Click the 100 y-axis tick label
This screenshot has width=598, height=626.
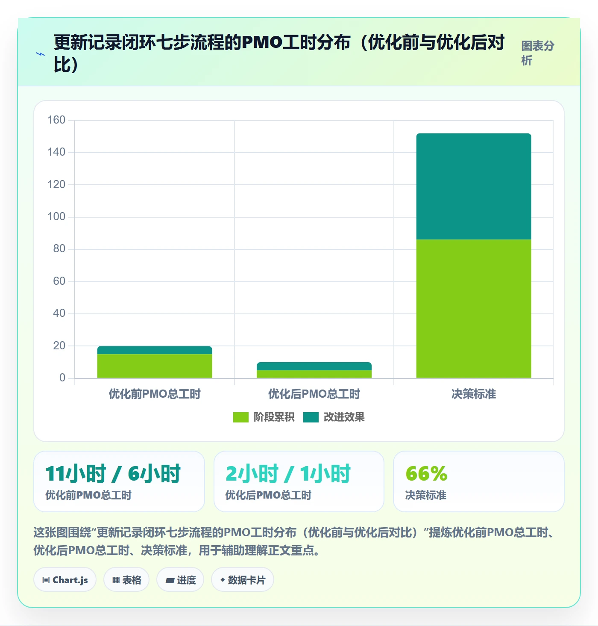[56, 217]
